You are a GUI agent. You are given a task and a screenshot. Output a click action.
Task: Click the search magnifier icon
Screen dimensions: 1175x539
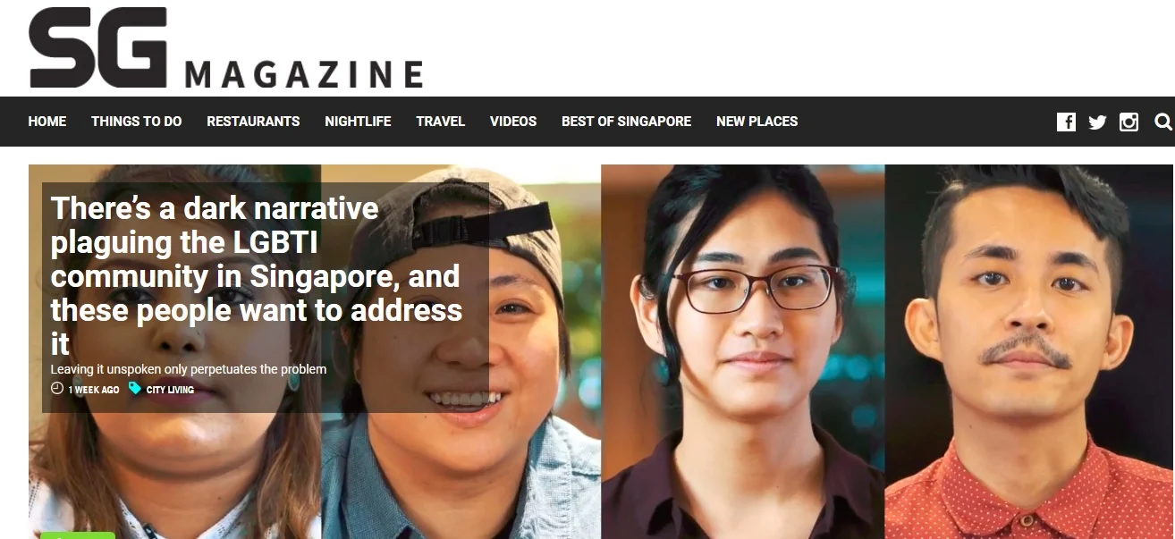(1162, 122)
